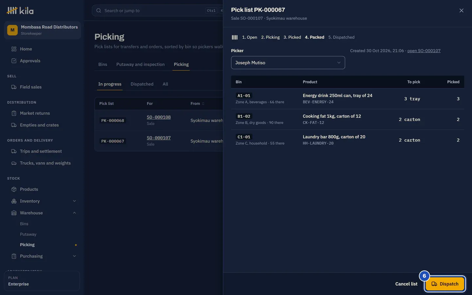This screenshot has width=472, height=295.
Task: Click the Purchasing clipboard icon
Action: 14,256
